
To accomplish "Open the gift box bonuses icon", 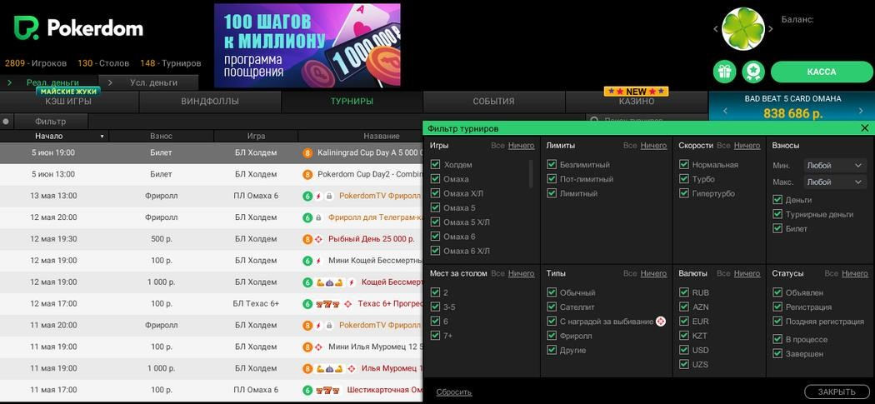I will tap(724, 72).
